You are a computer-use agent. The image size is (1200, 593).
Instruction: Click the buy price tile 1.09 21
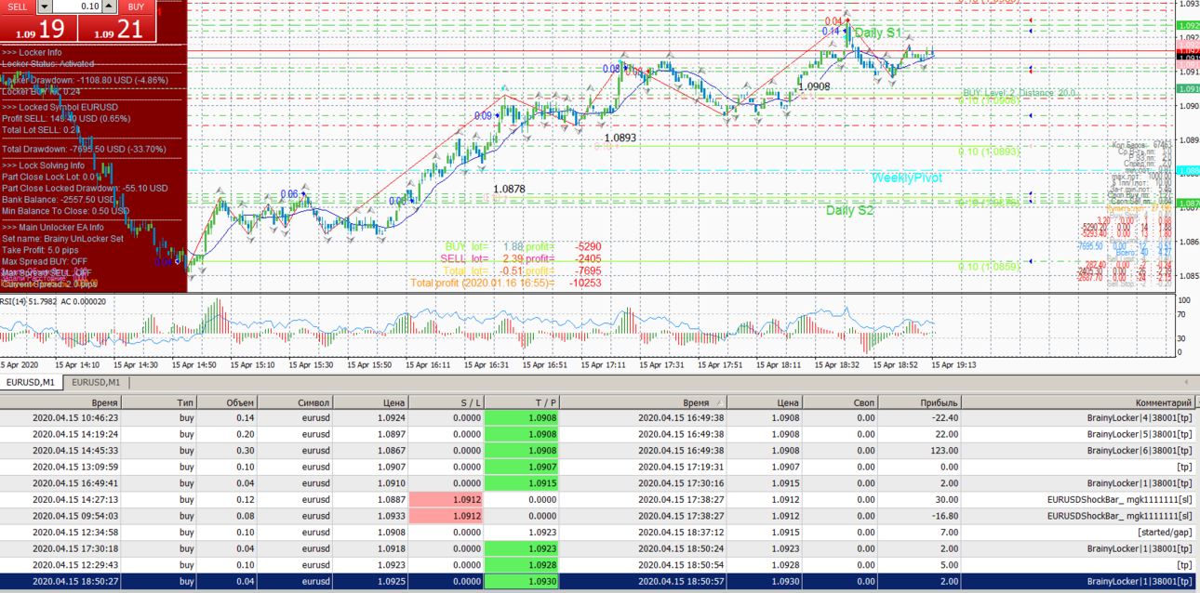pyautogui.click(x=116, y=28)
